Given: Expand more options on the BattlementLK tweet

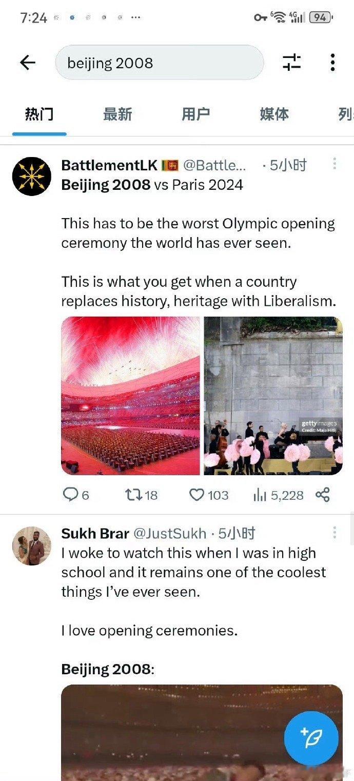Looking at the screenshot, I should (335, 164).
